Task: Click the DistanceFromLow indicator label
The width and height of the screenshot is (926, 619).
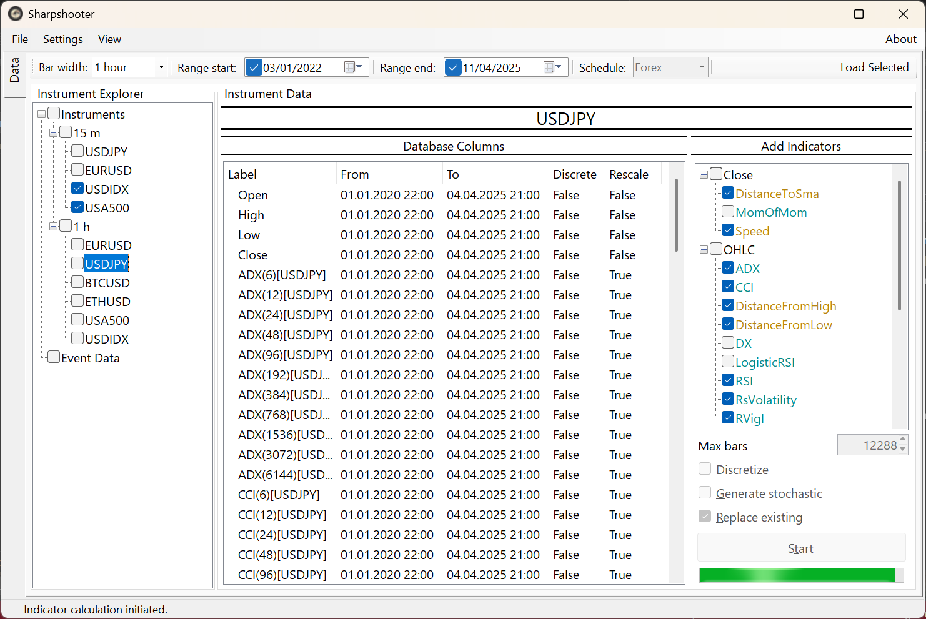Action: click(x=784, y=324)
